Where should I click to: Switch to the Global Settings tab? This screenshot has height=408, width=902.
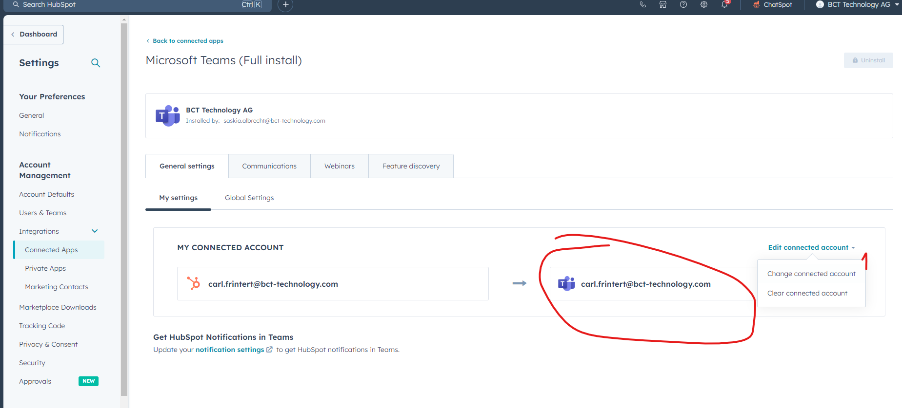point(249,198)
